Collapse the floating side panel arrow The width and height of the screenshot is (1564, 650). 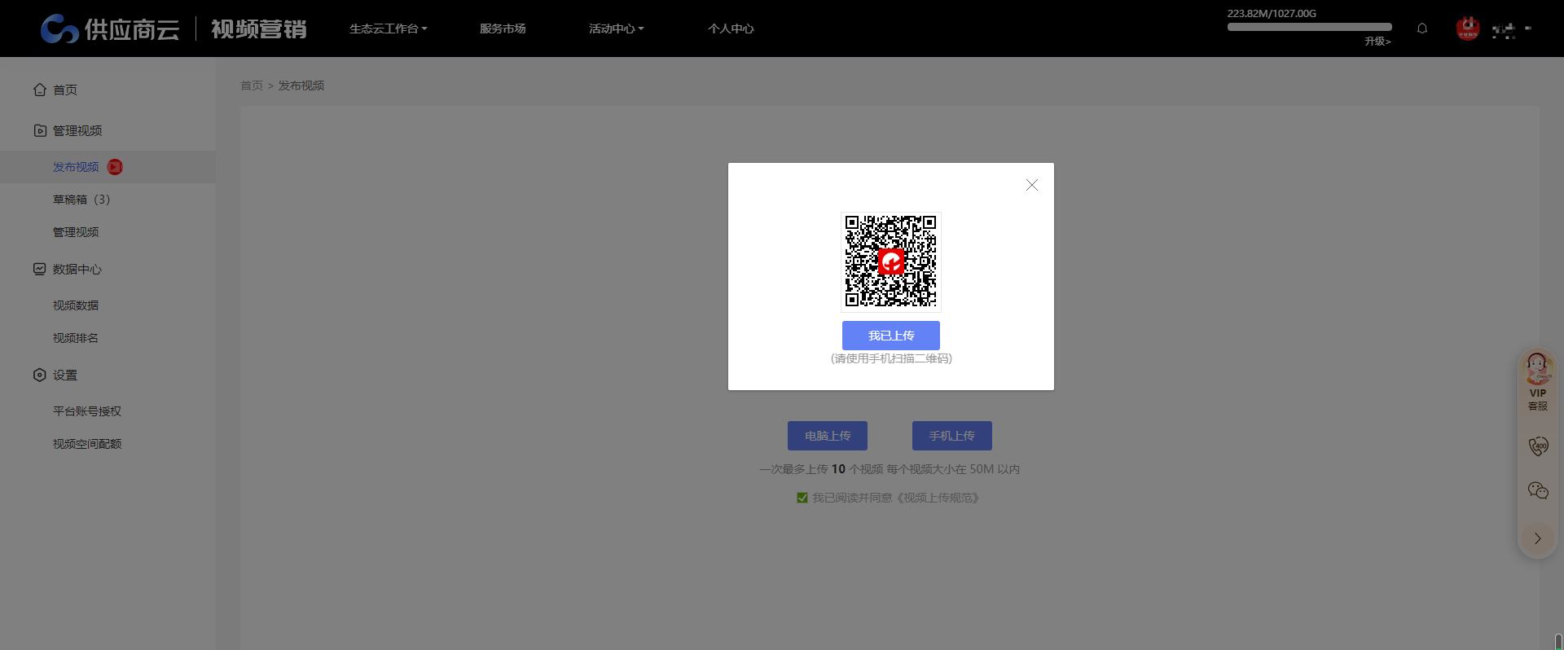1538,538
